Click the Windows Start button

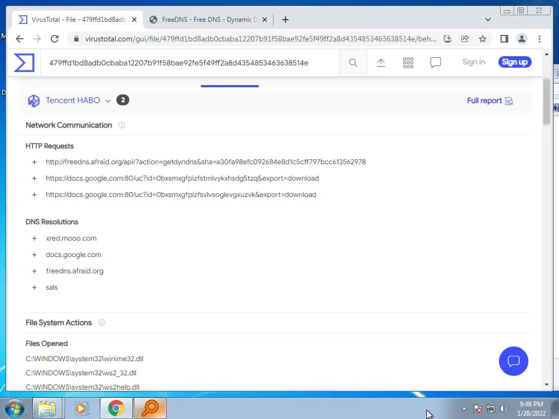tap(14, 408)
